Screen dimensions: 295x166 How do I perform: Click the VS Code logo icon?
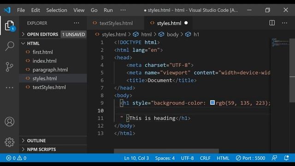point(7,10)
